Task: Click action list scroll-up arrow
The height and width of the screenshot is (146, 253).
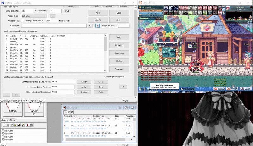Action: click(105, 36)
